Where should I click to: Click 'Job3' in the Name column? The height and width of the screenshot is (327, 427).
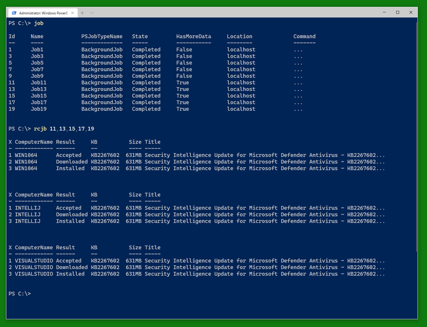coord(37,56)
